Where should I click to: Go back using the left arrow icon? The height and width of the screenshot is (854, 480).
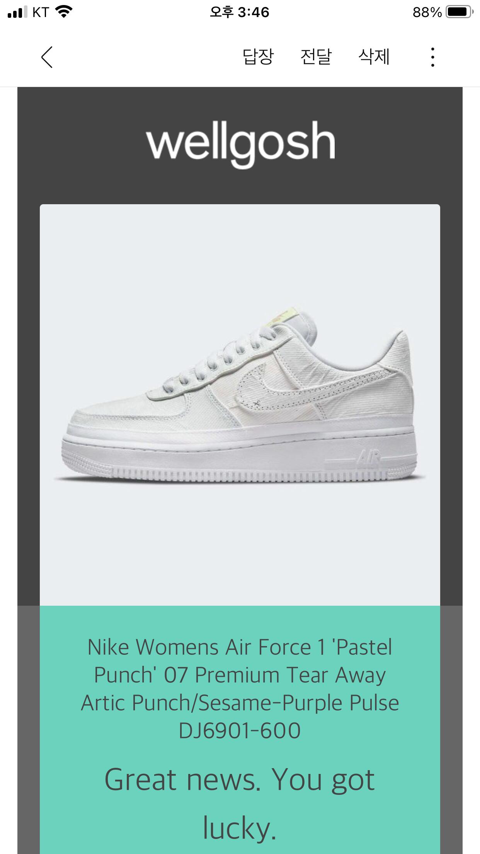[x=47, y=57]
